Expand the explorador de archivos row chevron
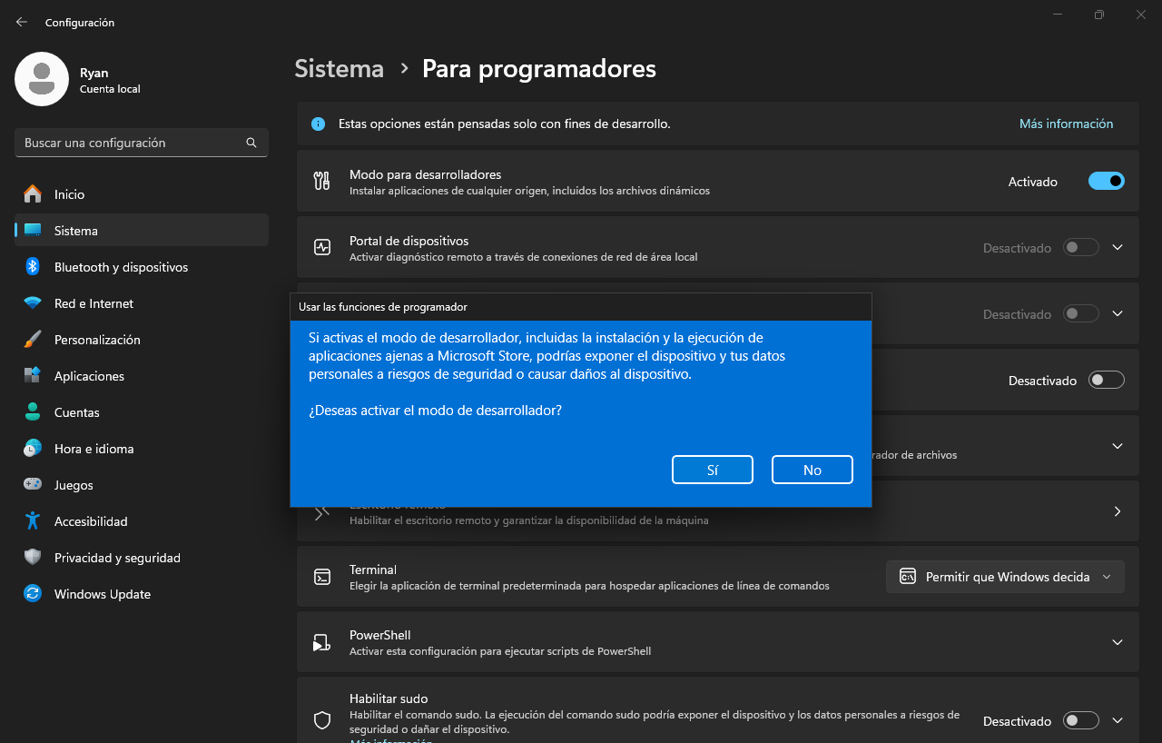 [x=1118, y=445]
